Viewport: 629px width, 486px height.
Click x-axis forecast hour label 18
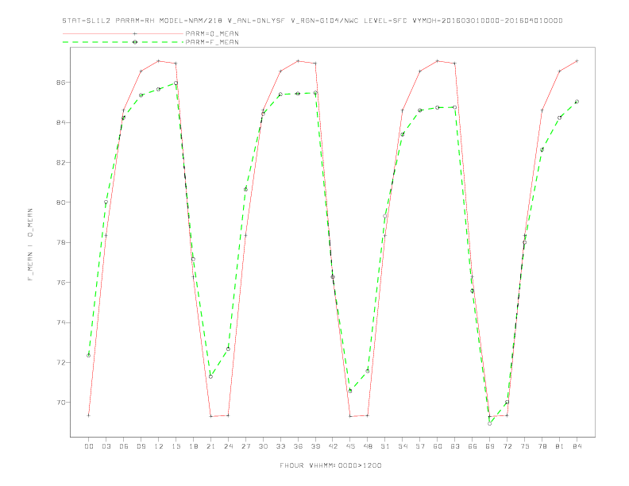click(x=193, y=446)
